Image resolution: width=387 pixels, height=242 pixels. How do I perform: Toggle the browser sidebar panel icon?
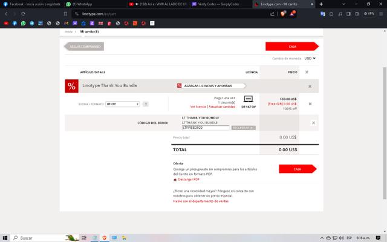pos(348,14)
